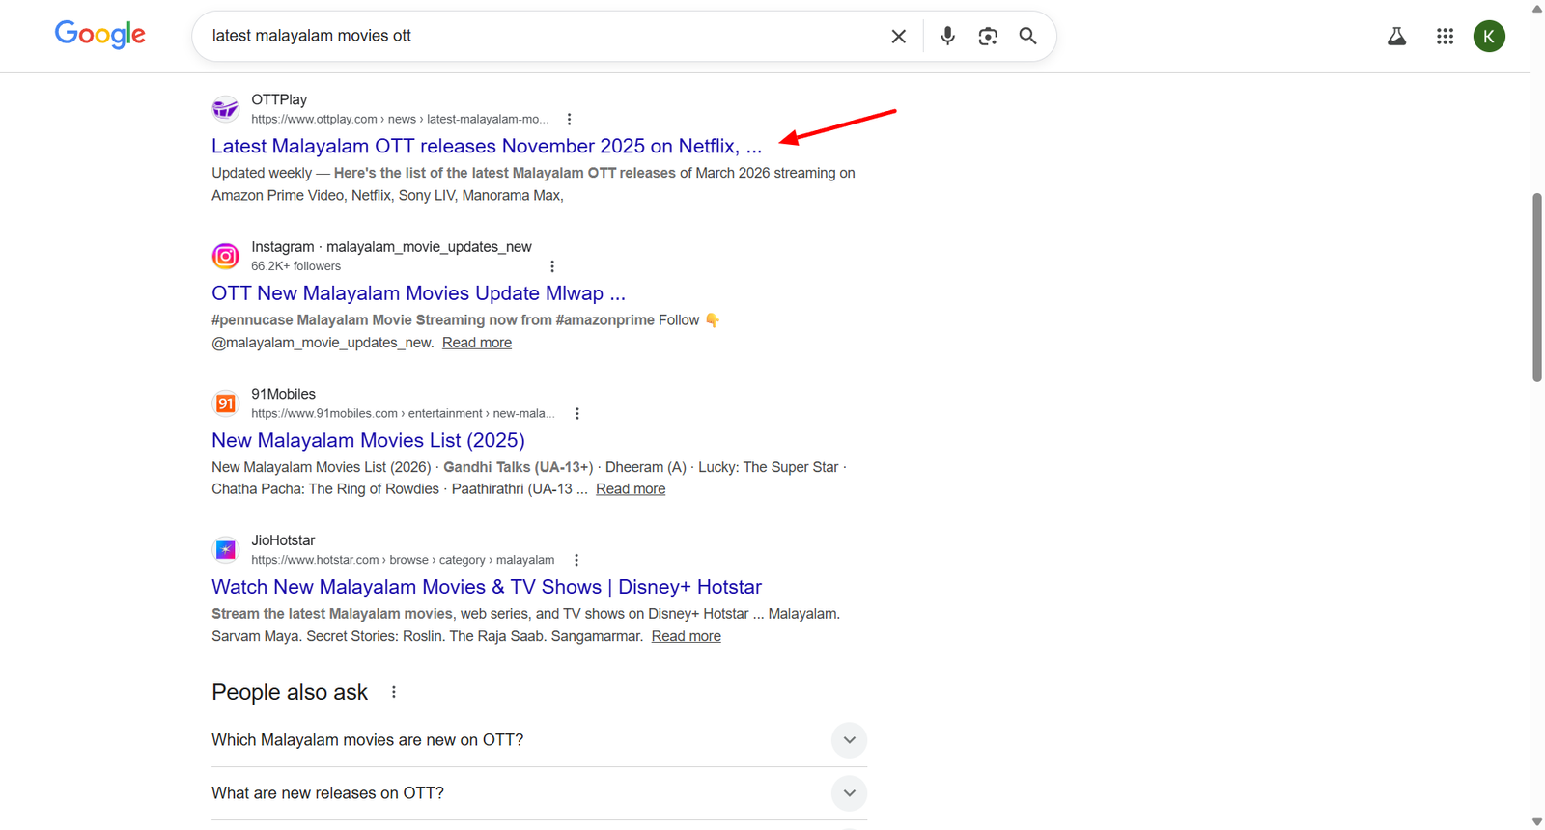The image size is (1545, 830).
Task: Submit search with magnifying glass icon
Action: coord(1028,36)
